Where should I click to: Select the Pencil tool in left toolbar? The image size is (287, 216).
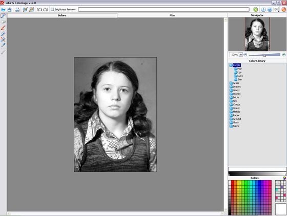point(3,16)
